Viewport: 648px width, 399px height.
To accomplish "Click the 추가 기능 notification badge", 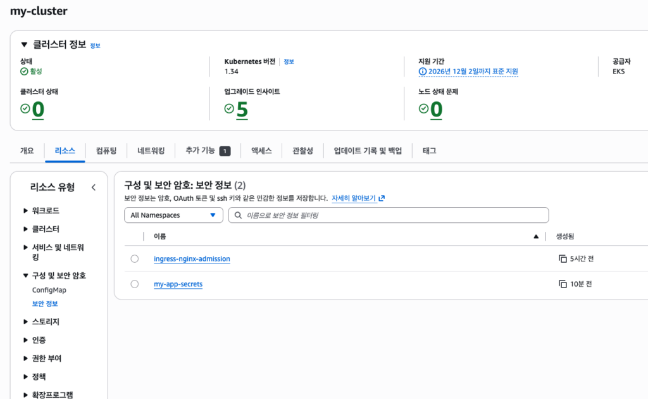I will [225, 151].
